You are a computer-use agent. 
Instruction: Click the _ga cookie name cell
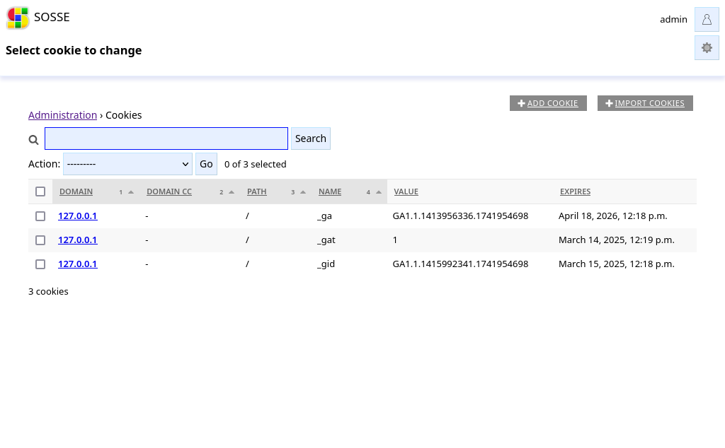pyautogui.click(x=324, y=216)
